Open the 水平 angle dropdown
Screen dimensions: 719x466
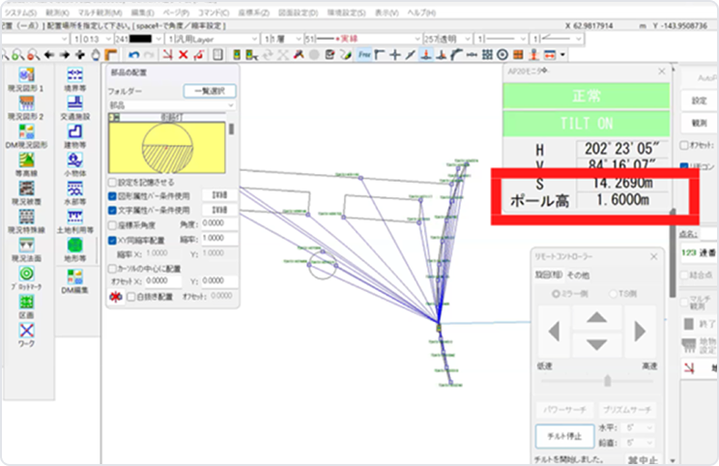click(x=640, y=427)
